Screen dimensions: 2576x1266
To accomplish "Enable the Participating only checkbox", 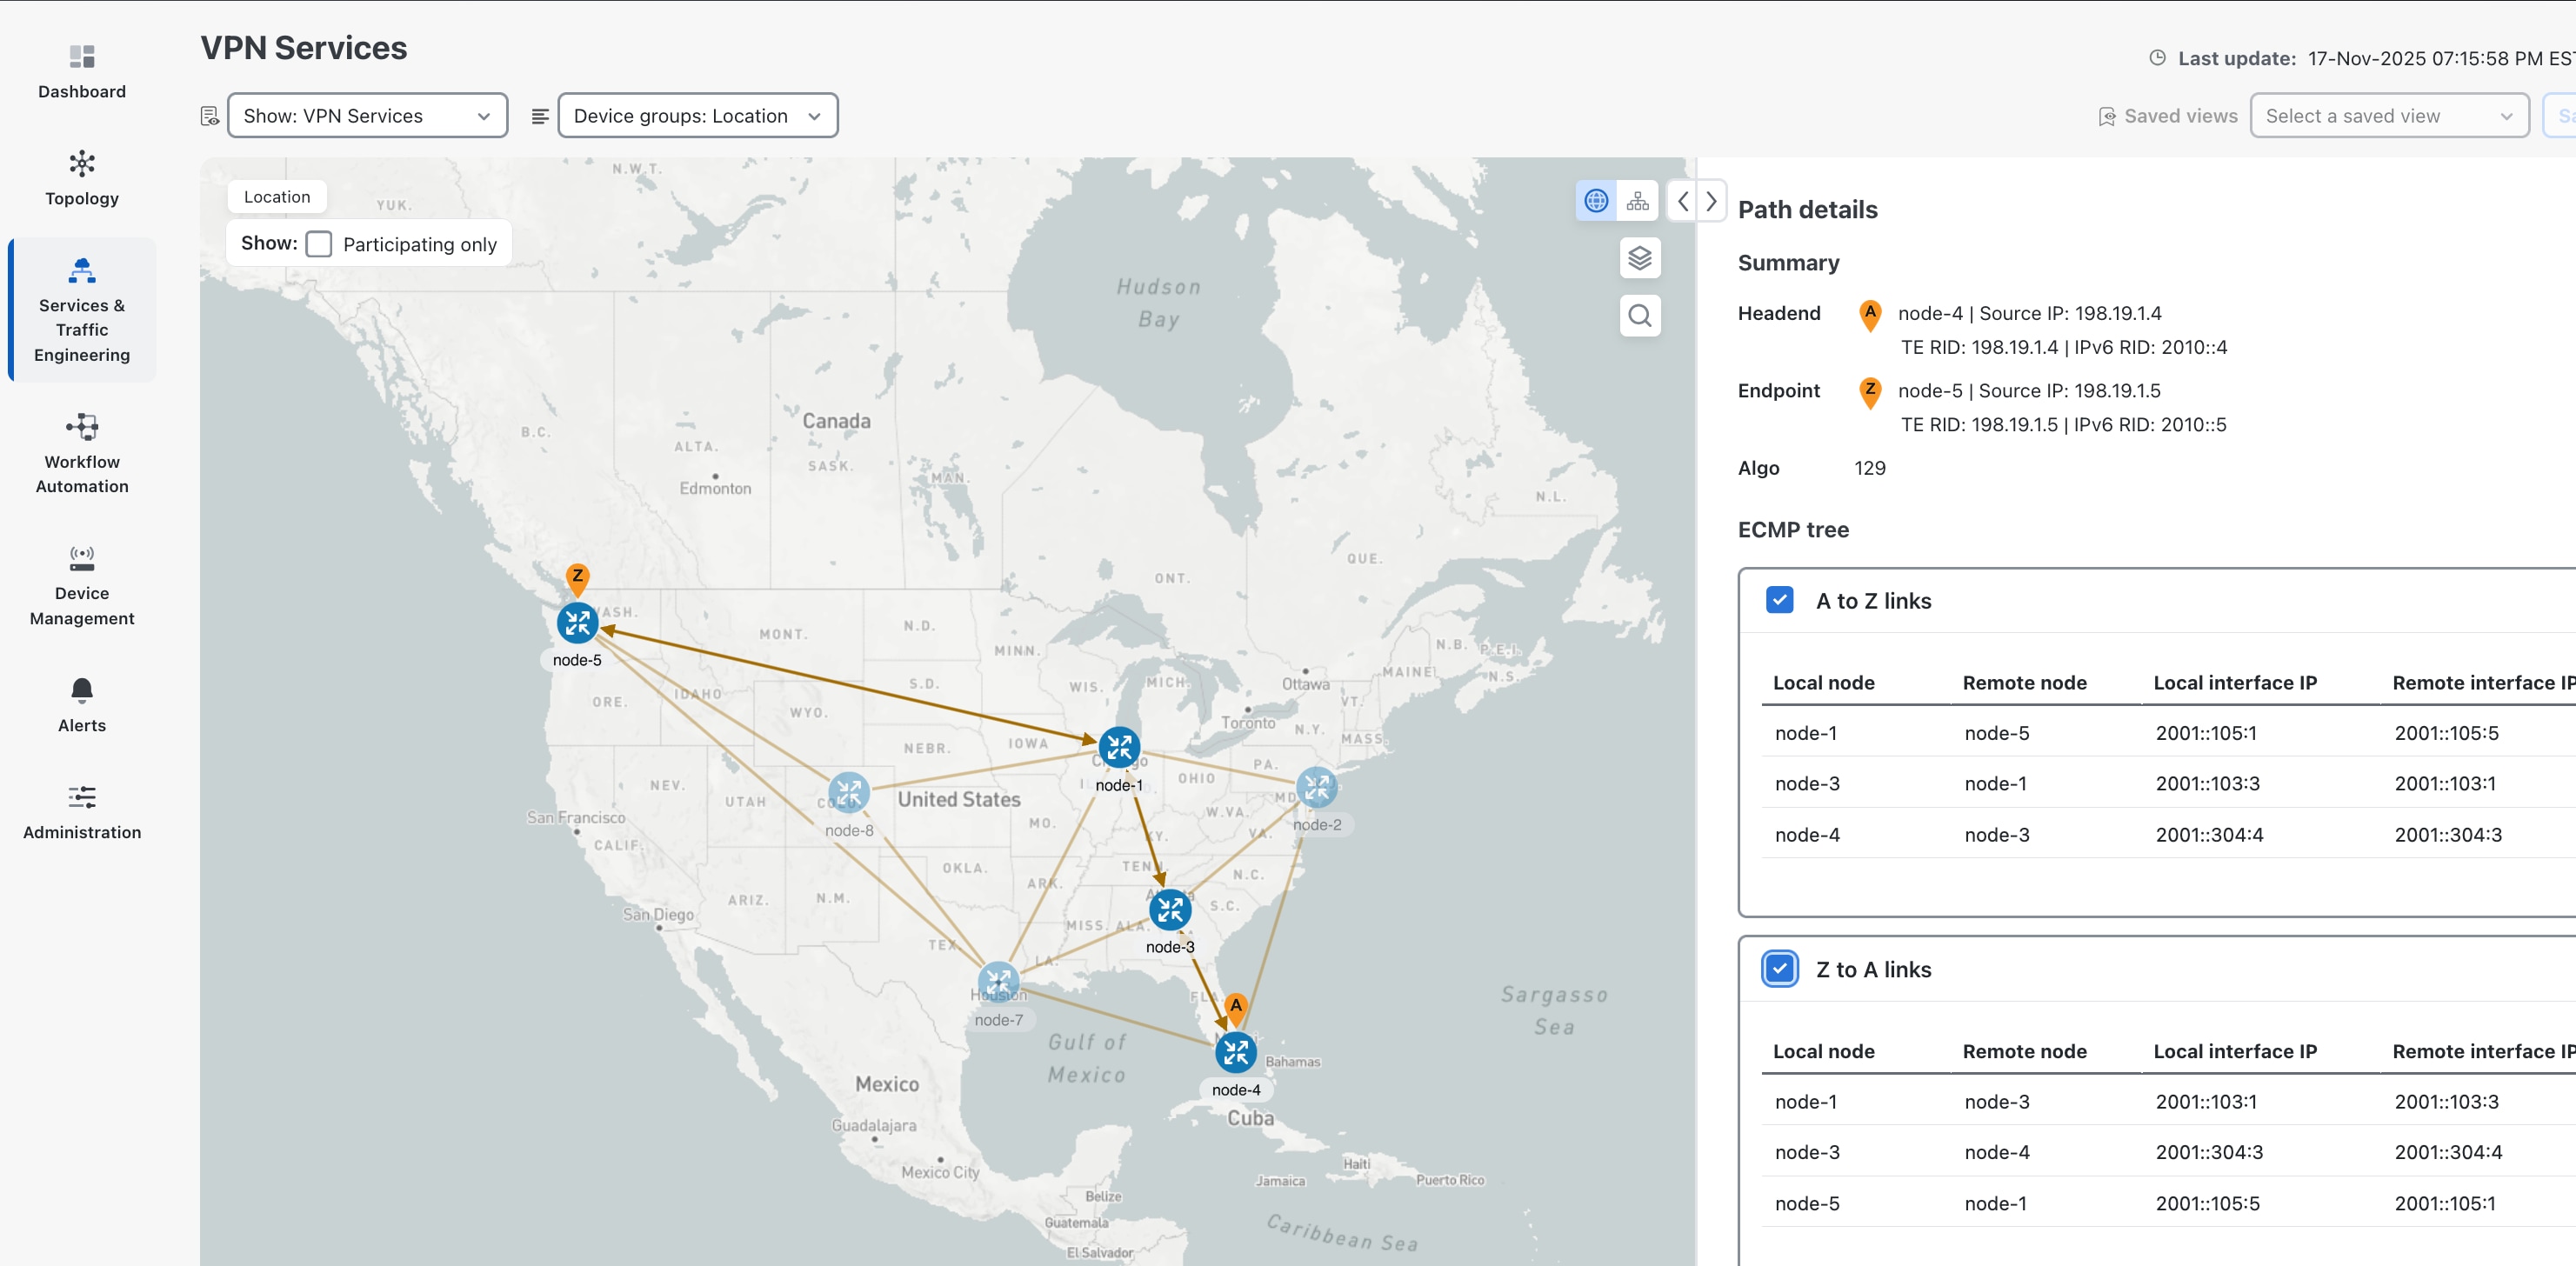I will (x=319, y=244).
